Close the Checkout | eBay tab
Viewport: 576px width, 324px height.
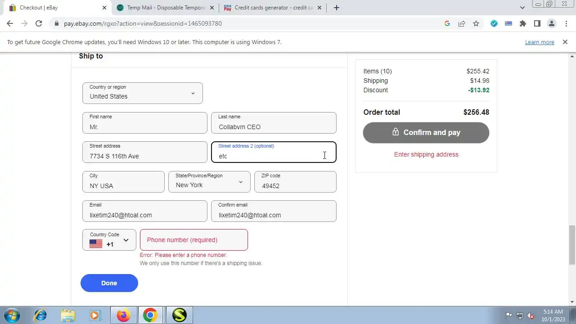pyautogui.click(x=104, y=8)
